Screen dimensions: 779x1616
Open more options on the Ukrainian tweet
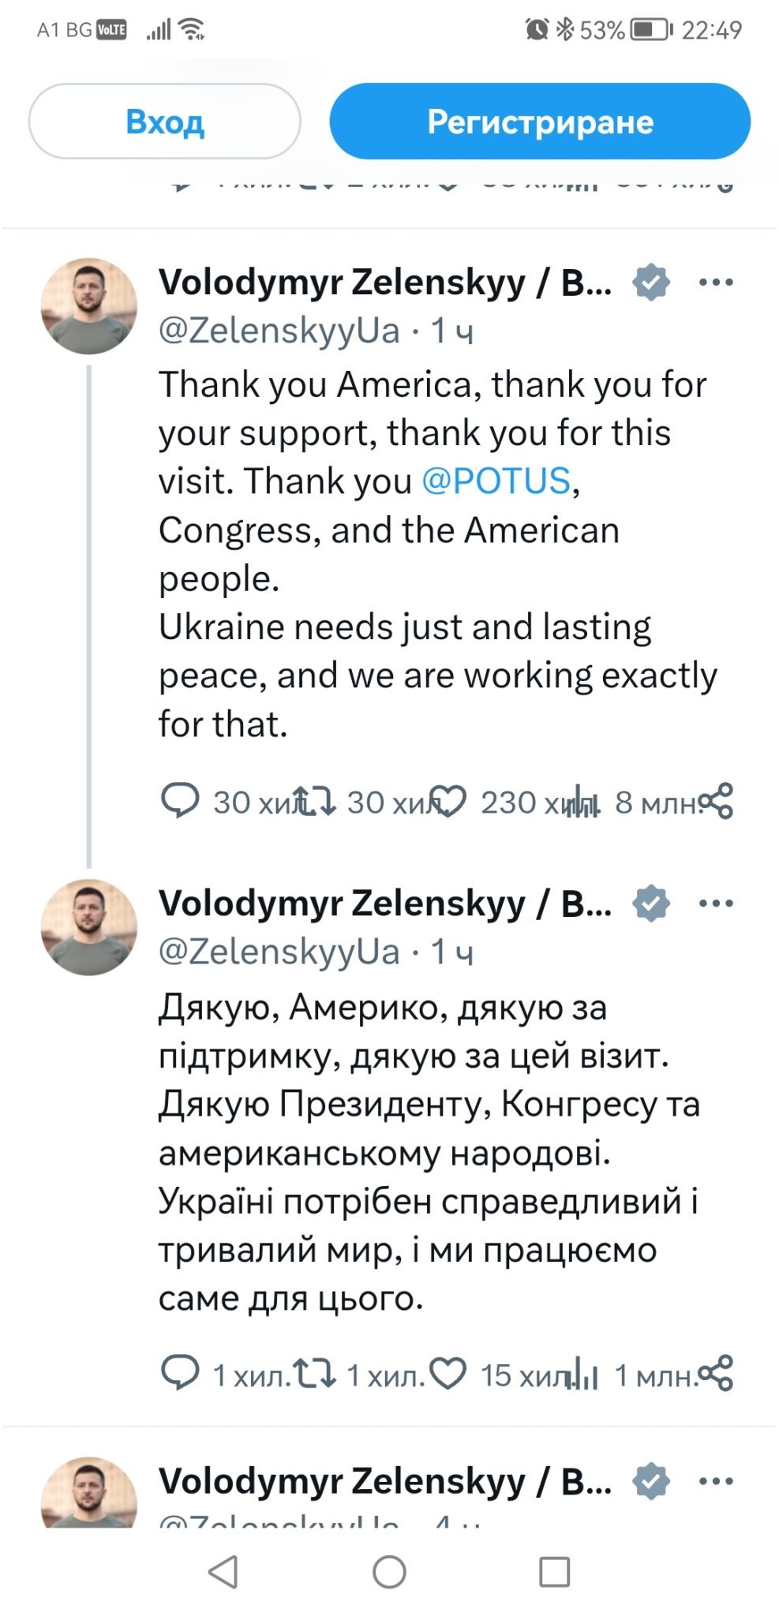(x=716, y=903)
